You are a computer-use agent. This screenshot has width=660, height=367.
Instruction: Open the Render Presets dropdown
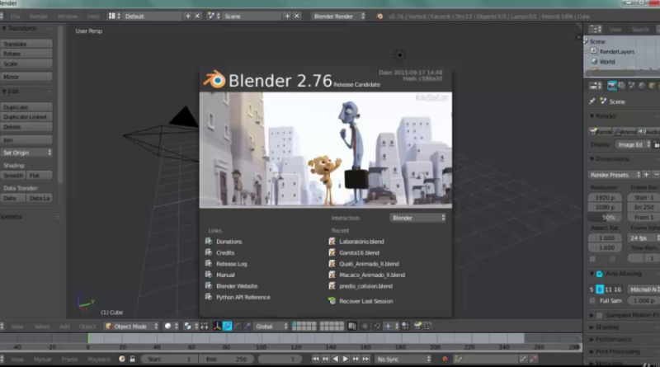pos(615,175)
